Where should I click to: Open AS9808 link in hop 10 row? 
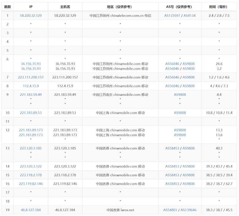point(180,113)
